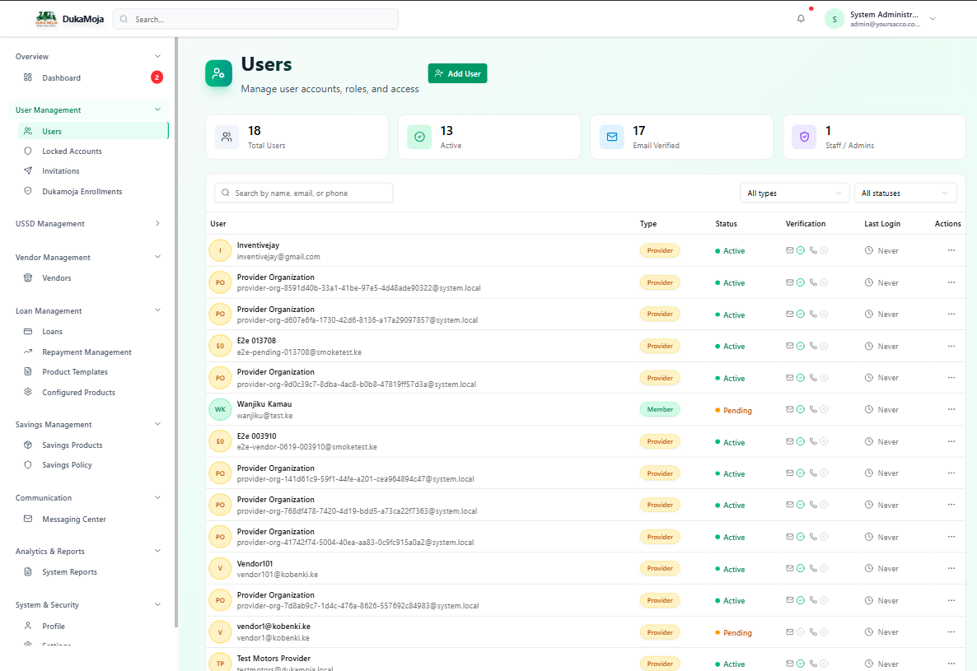Open actions menu for Inventivejay row
The width and height of the screenshot is (977, 671).
pyautogui.click(x=951, y=250)
